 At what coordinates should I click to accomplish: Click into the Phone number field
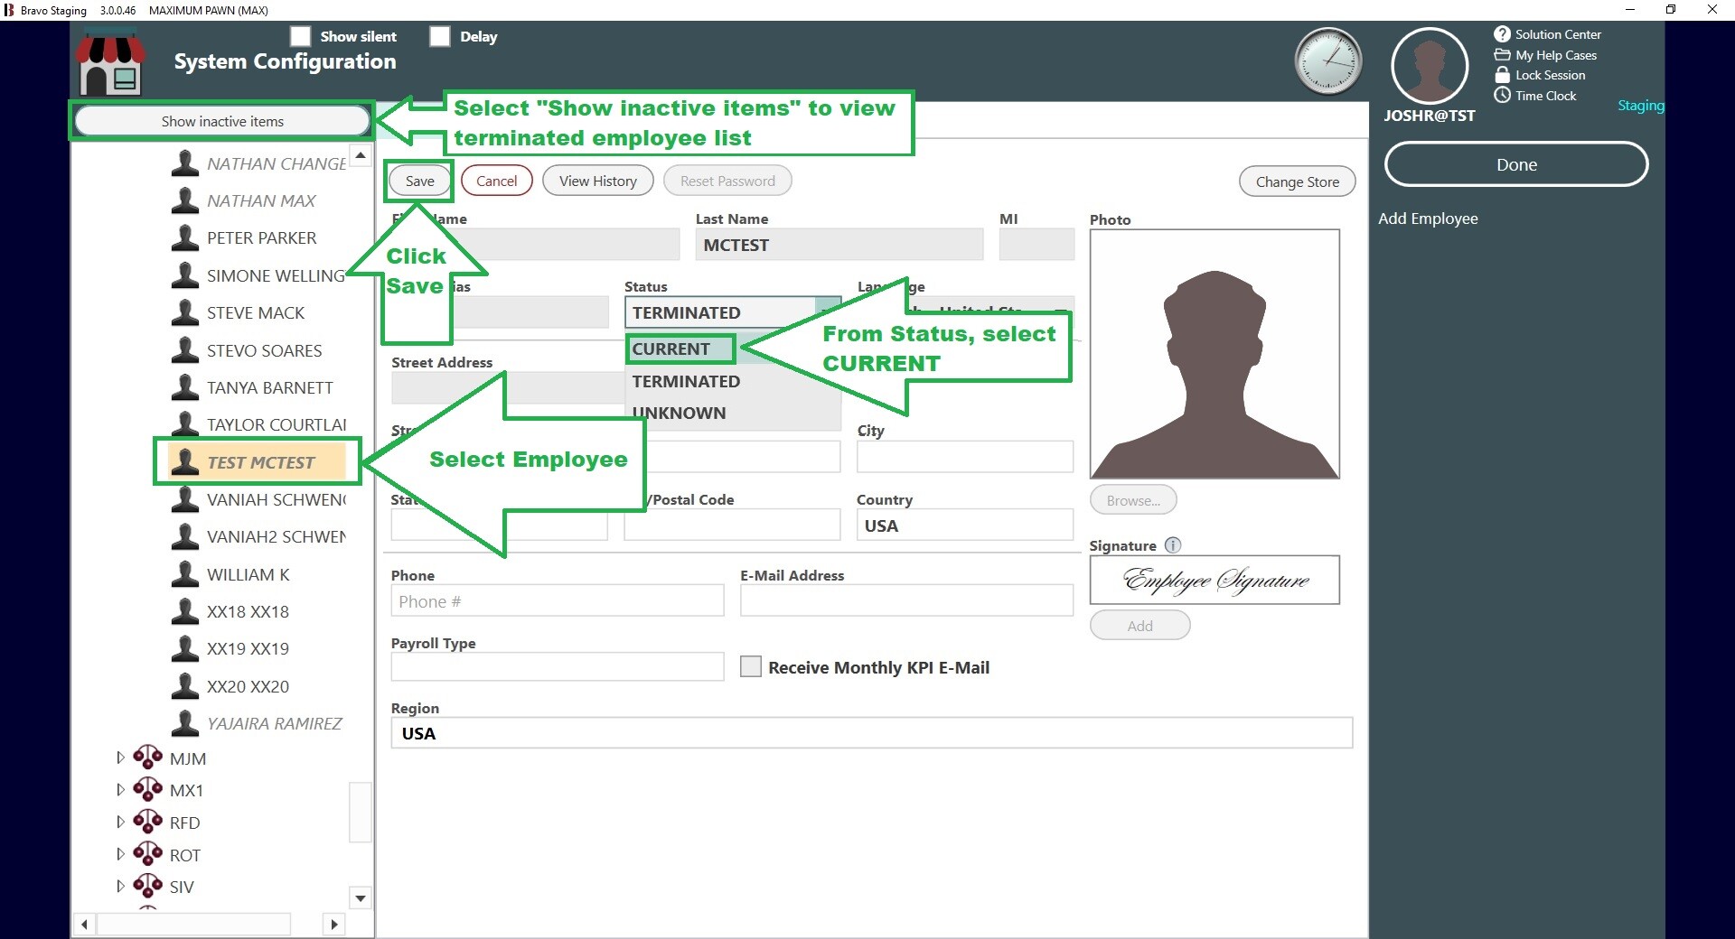pos(557,601)
